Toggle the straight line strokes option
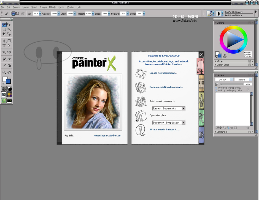 (x=18, y=13)
